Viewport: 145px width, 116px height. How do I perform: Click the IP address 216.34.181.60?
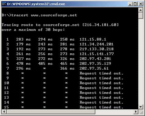100,25
